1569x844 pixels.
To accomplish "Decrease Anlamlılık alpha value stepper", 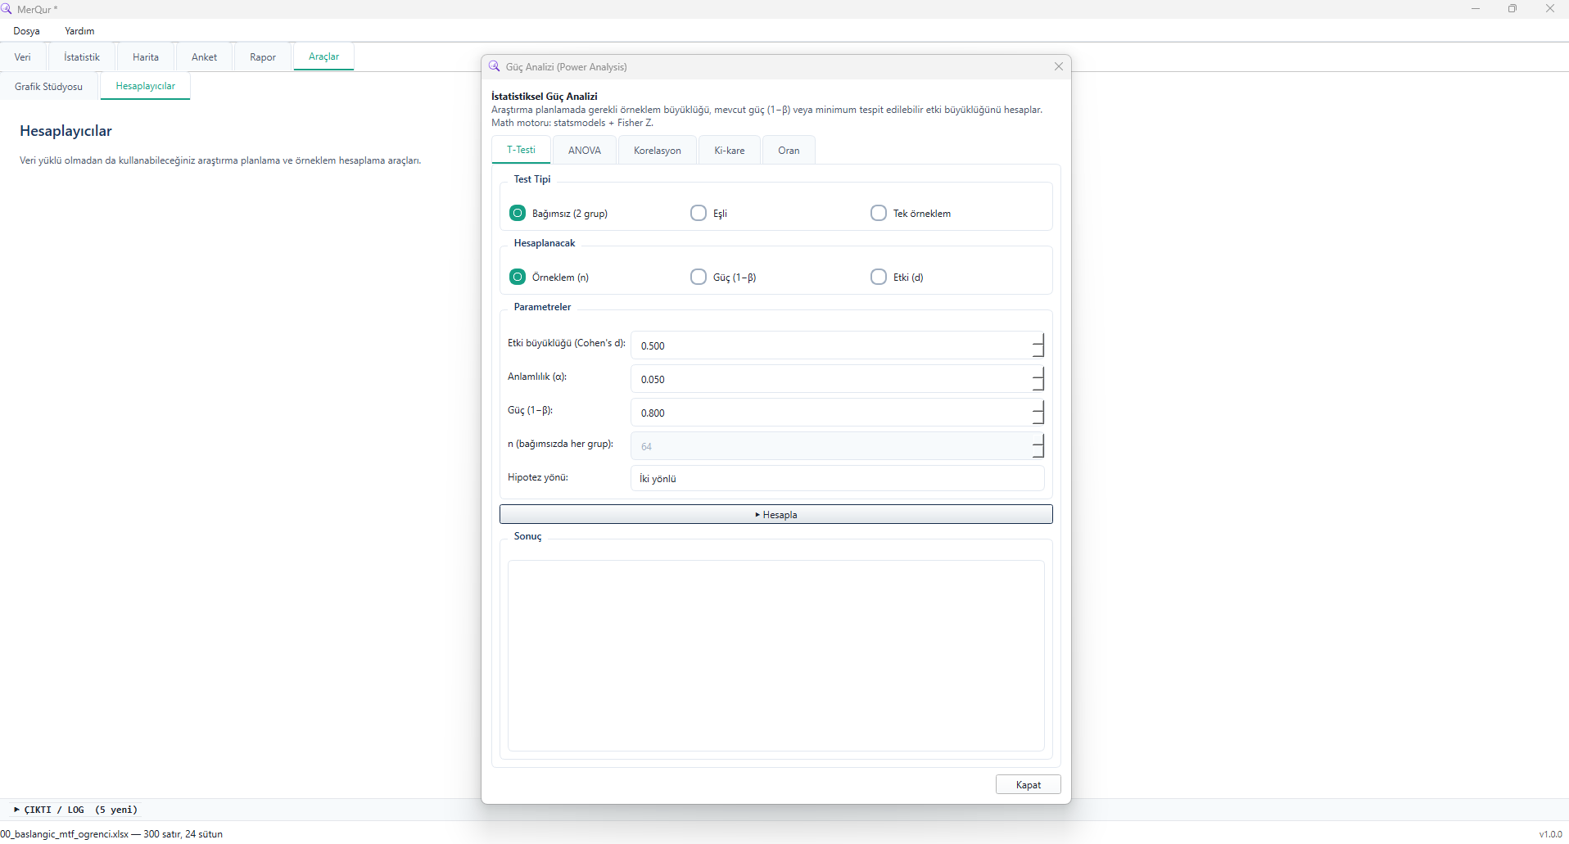I will click(1038, 385).
